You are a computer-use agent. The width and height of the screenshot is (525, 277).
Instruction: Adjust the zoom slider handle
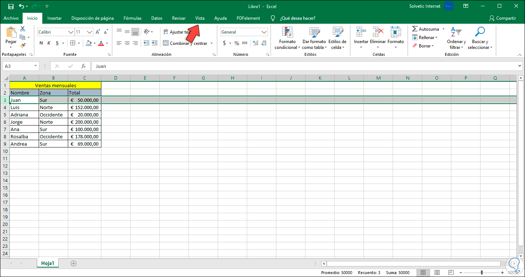coord(482,272)
